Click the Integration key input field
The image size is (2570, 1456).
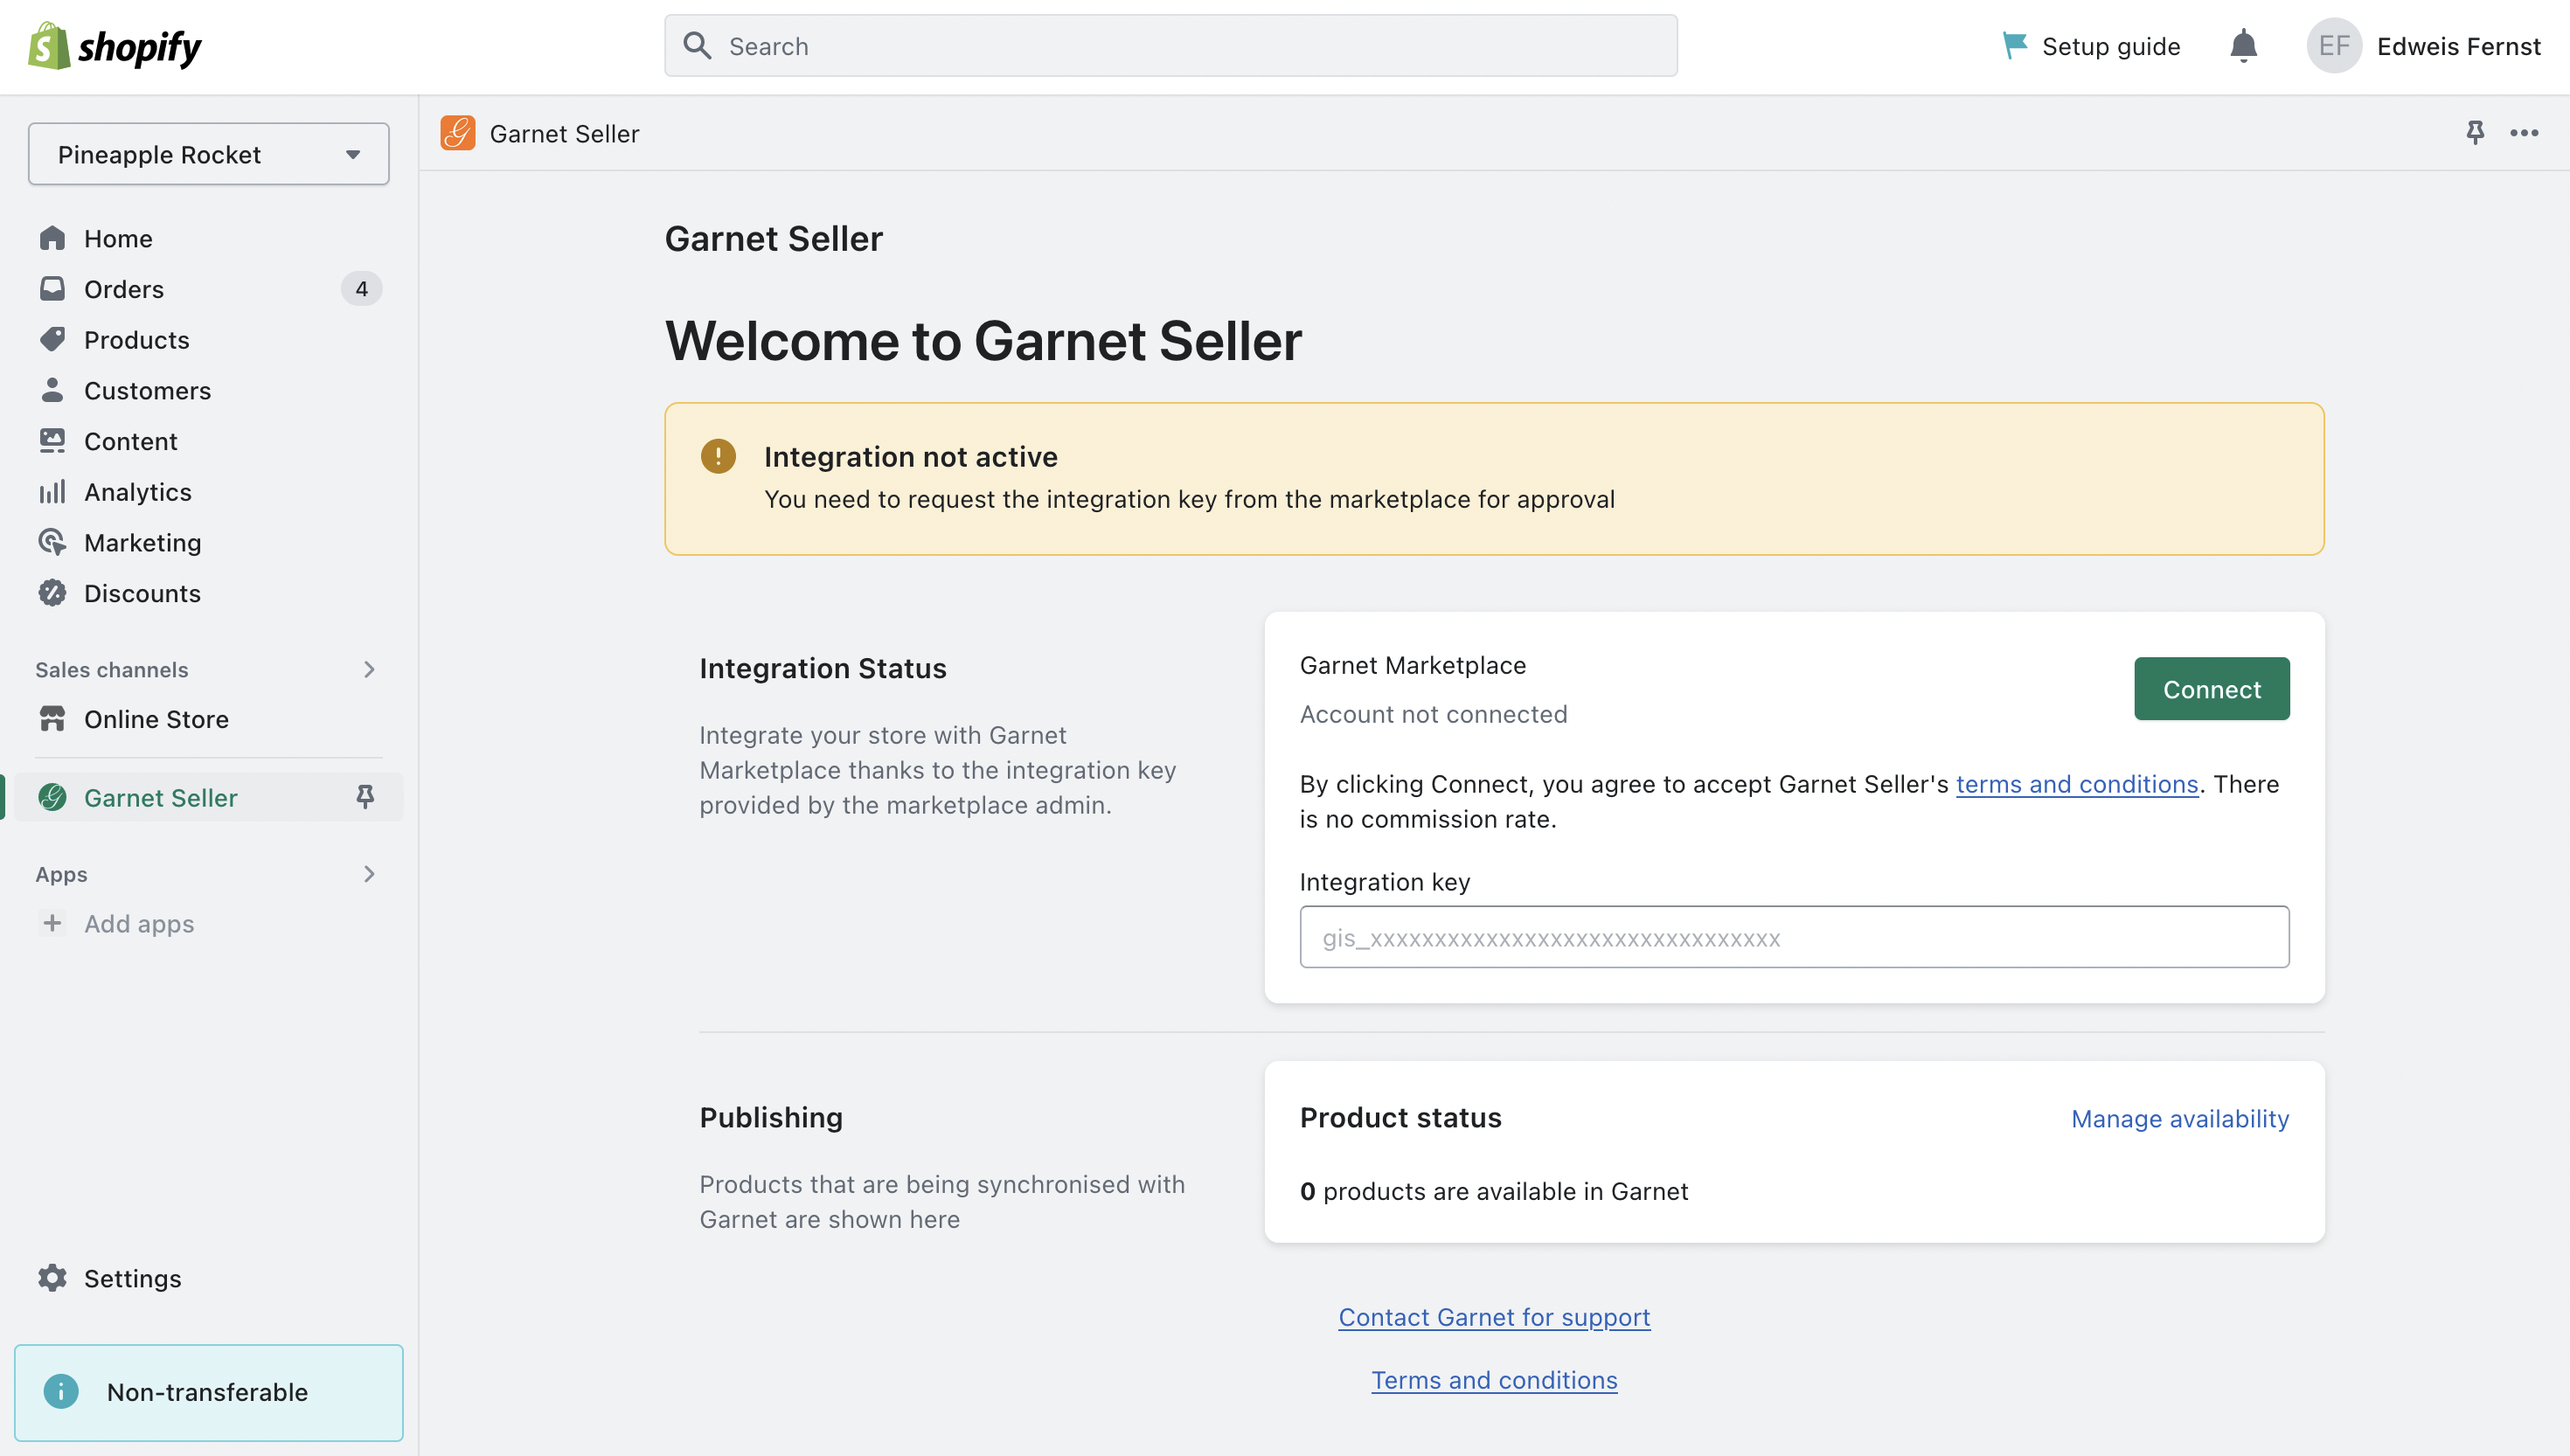point(1793,937)
